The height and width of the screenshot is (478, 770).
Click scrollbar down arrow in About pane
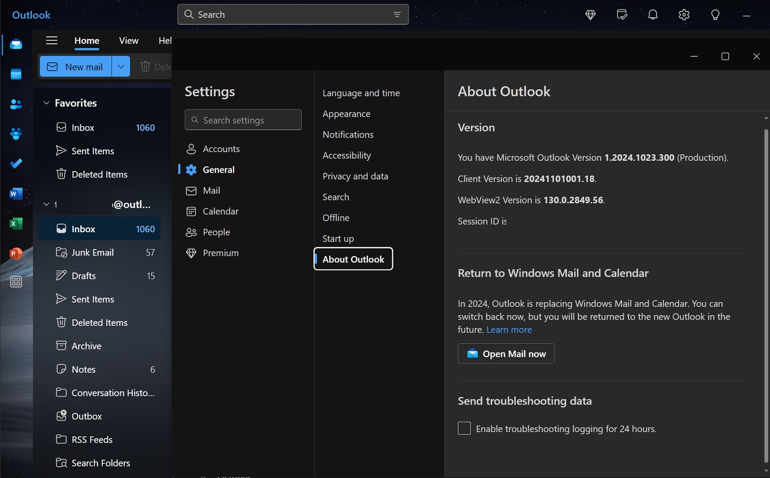766,471
